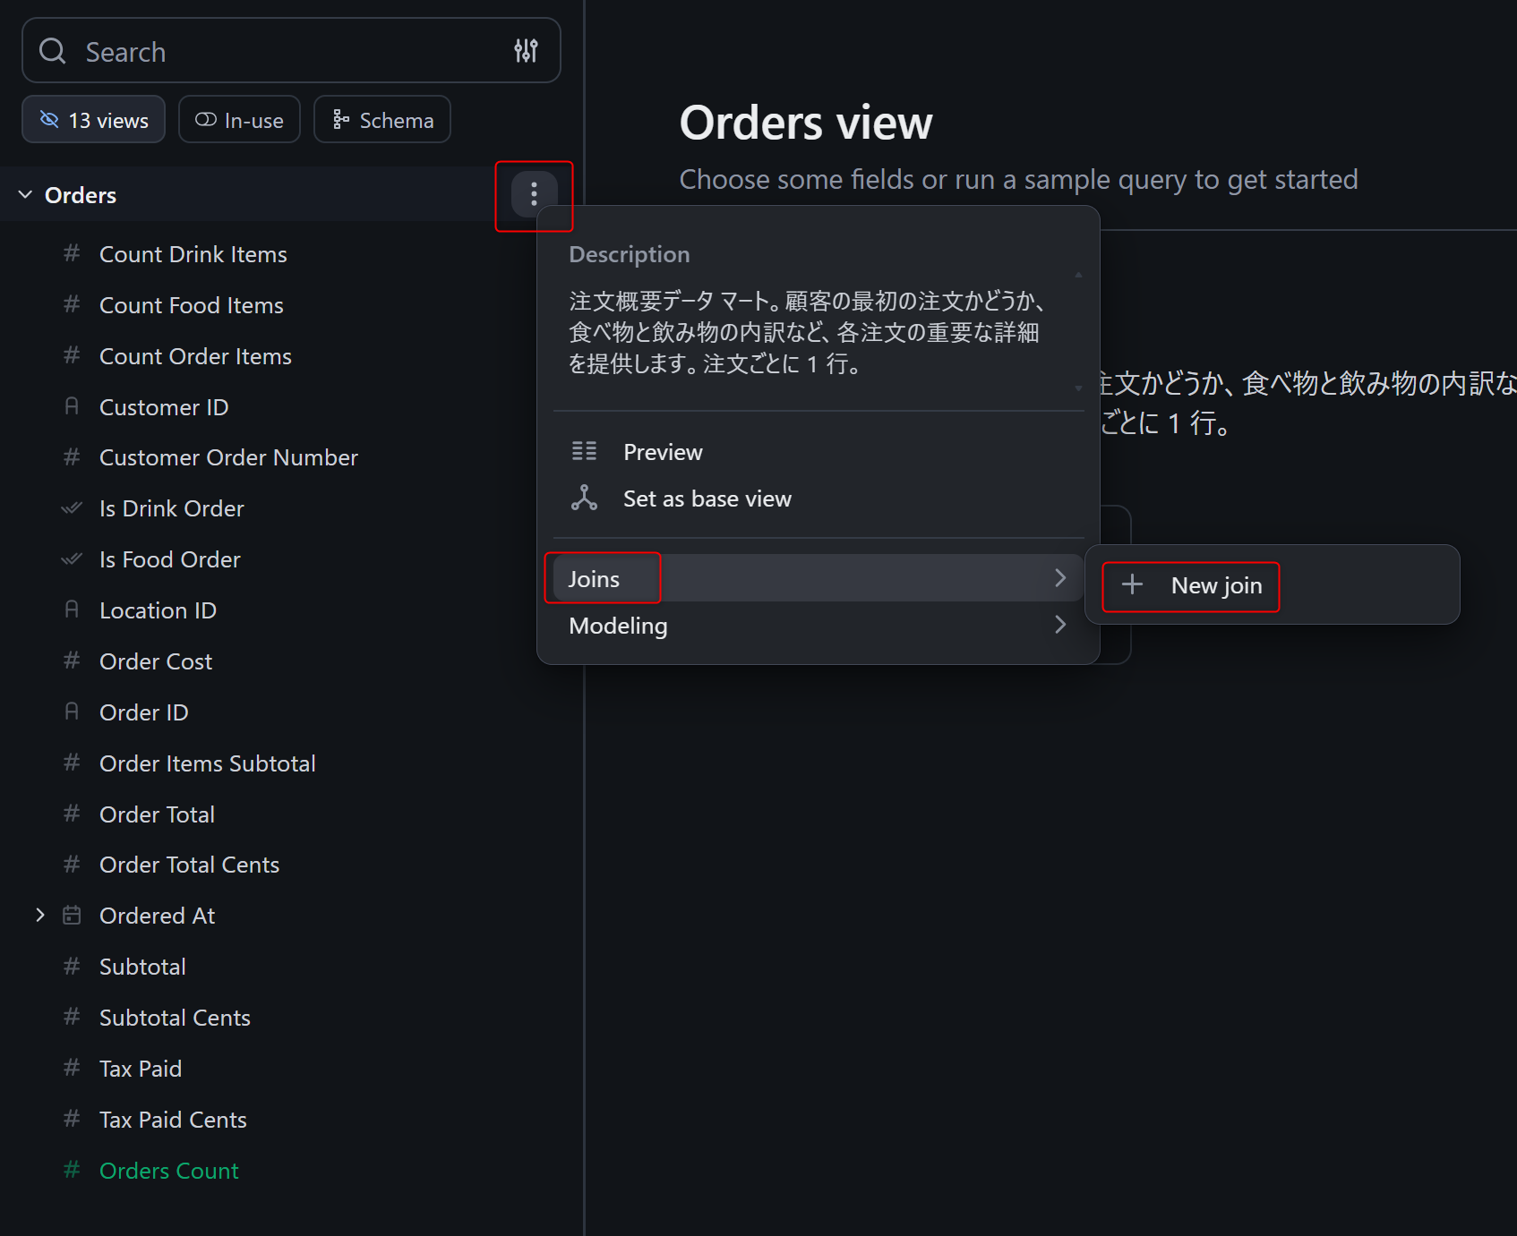Image resolution: width=1517 pixels, height=1236 pixels.
Task: Open the Orders three-dot options menu
Action: pos(534,194)
